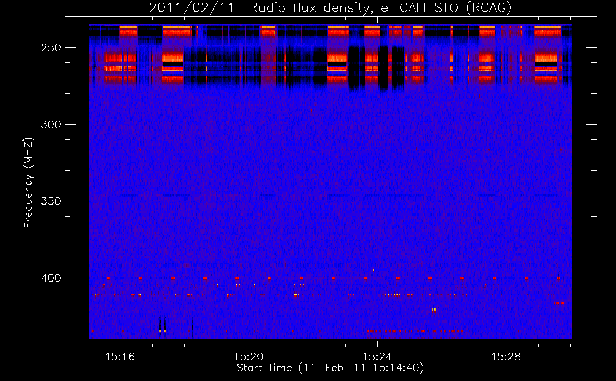
Task: Click the 'Frequency (MHZ)' axis label
Action: coord(28,182)
